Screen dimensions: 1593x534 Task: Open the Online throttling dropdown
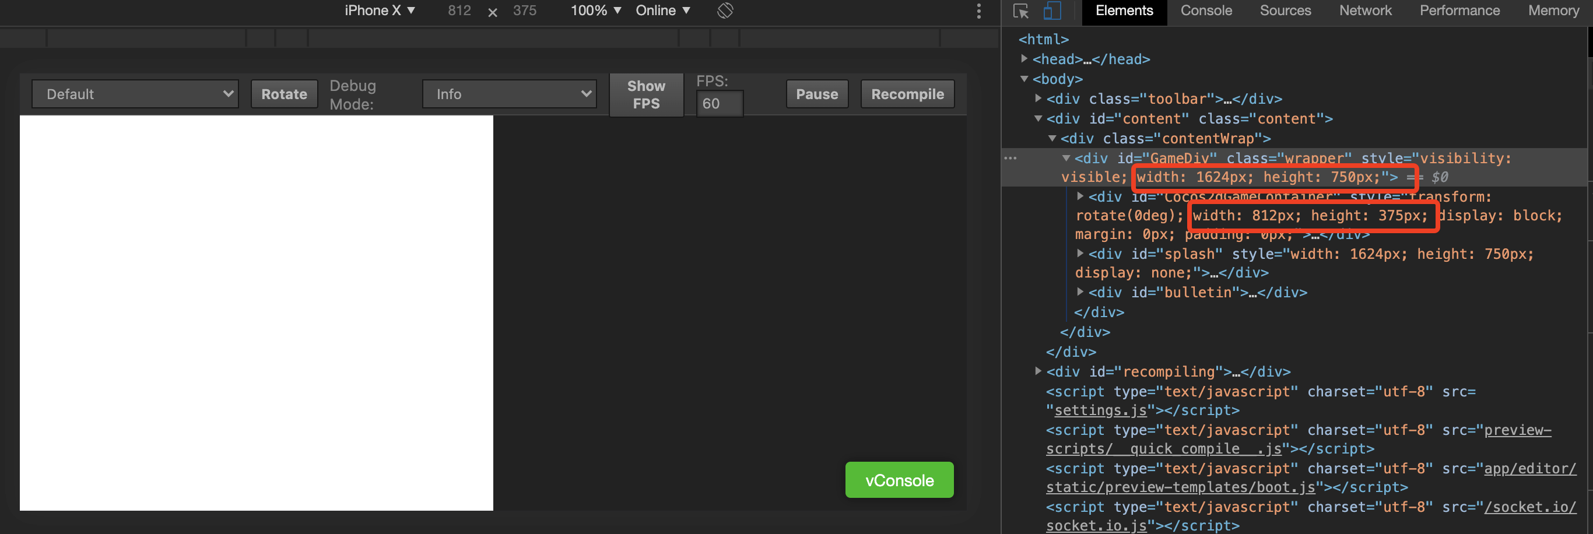point(663,10)
